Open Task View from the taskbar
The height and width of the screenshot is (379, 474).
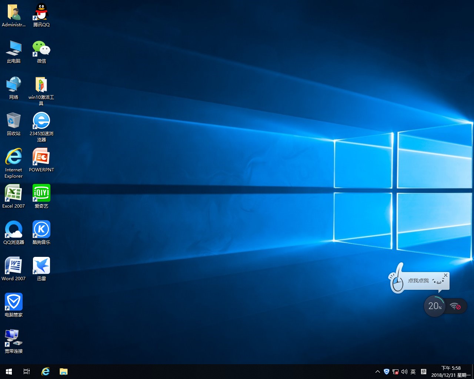point(27,372)
